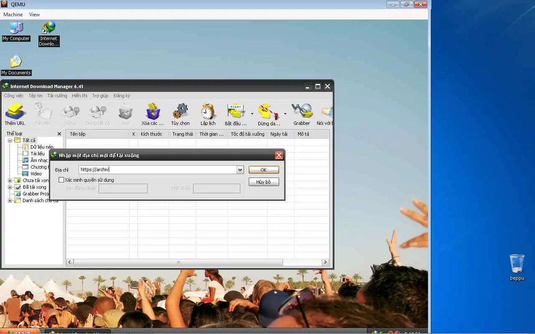The width and height of the screenshot is (535, 334).
Task: Open the Grabber tool icon
Action: point(302,114)
